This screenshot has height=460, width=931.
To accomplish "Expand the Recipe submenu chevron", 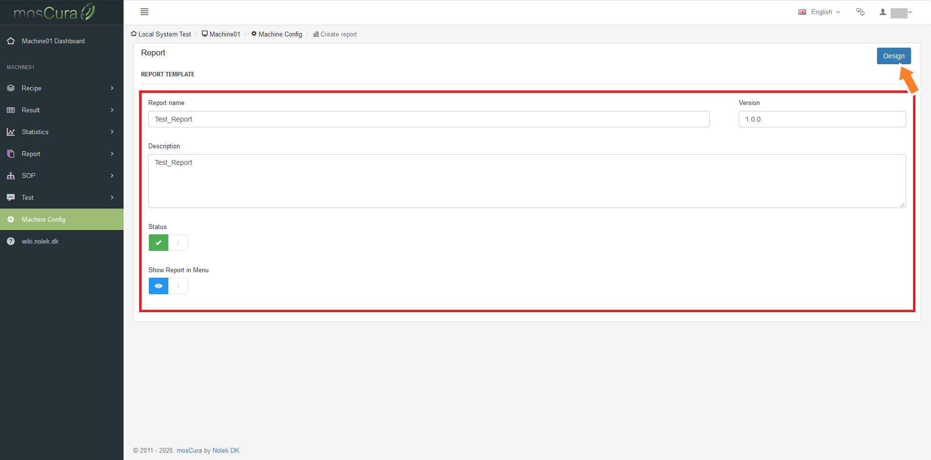I will click(112, 88).
